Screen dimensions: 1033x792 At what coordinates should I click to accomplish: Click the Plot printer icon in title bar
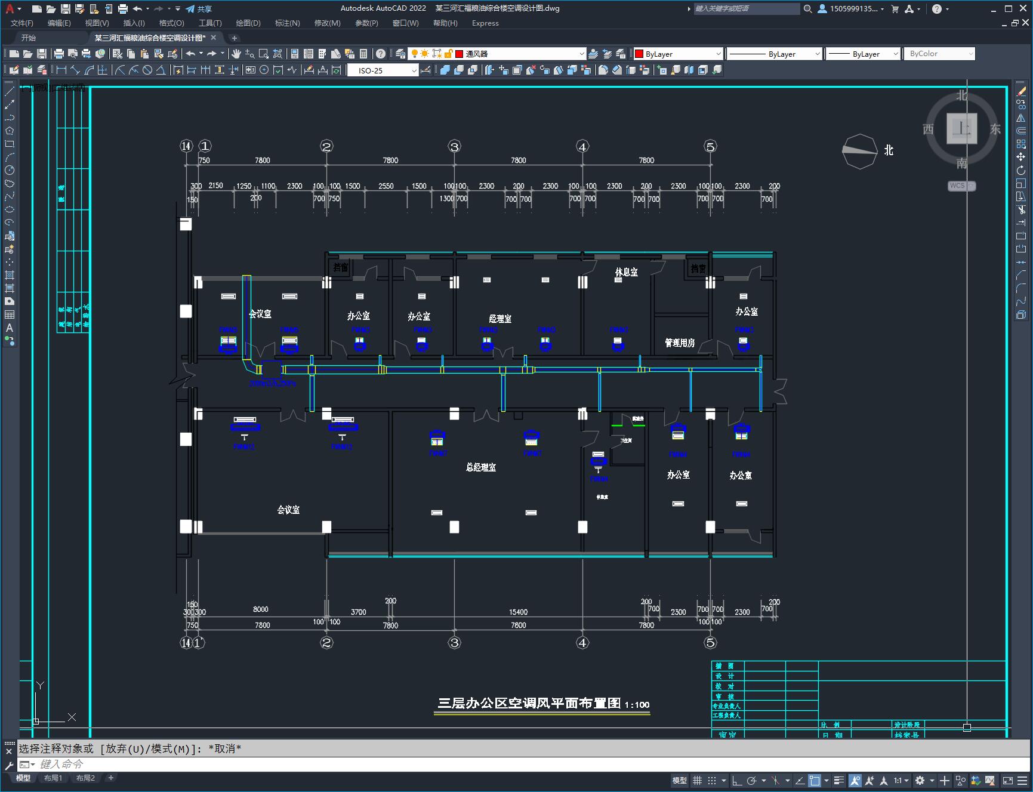[x=123, y=9]
